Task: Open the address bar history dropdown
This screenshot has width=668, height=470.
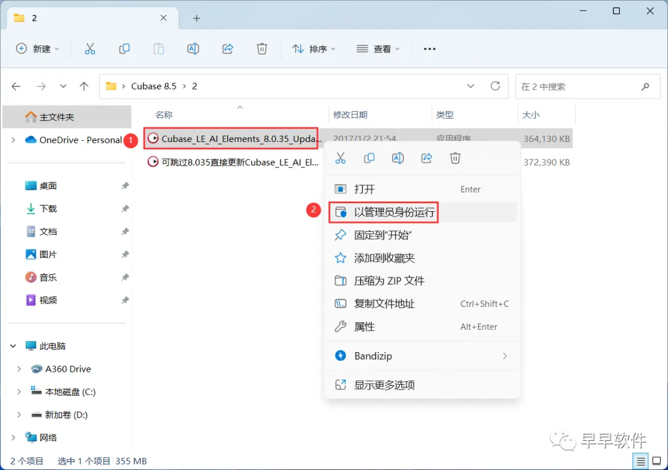Action: pyautogui.click(x=471, y=86)
